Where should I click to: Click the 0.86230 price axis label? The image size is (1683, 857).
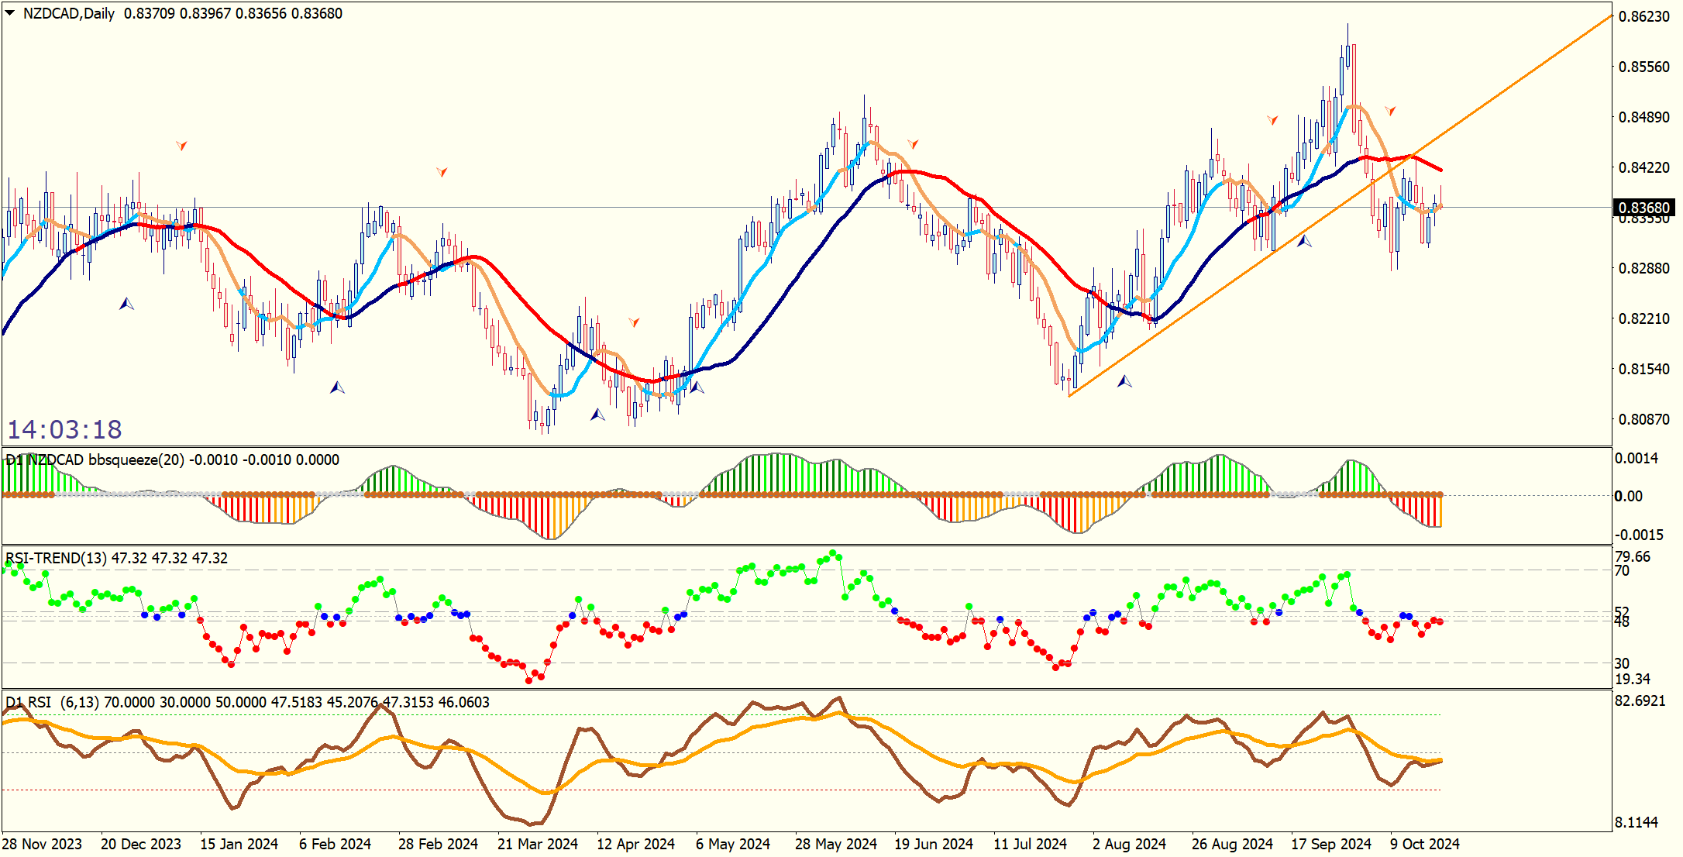1644,16
